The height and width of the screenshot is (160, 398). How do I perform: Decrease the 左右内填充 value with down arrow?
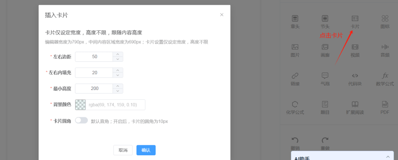click(x=117, y=75)
